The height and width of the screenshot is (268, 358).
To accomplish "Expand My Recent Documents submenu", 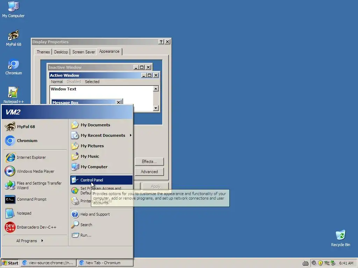I will click(101, 135).
